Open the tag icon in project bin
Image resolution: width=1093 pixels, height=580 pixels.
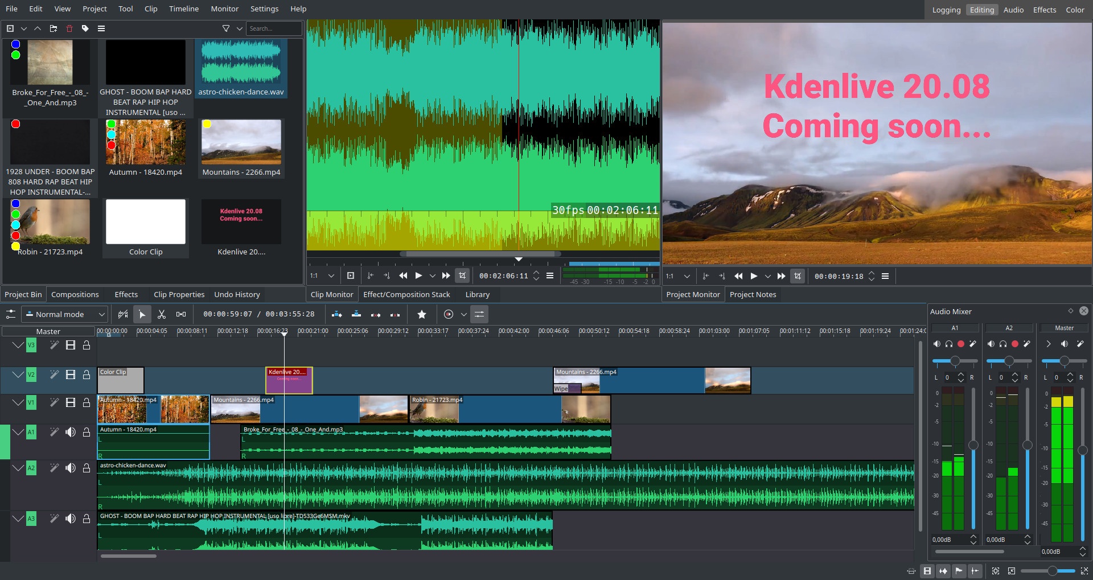[85, 28]
